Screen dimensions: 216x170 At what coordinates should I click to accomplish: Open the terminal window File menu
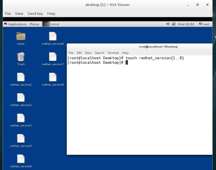point(71,53)
